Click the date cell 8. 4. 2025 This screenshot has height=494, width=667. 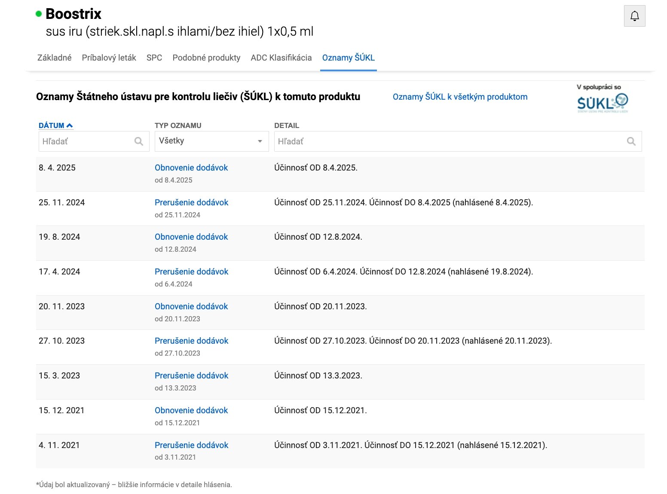(57, 168)
